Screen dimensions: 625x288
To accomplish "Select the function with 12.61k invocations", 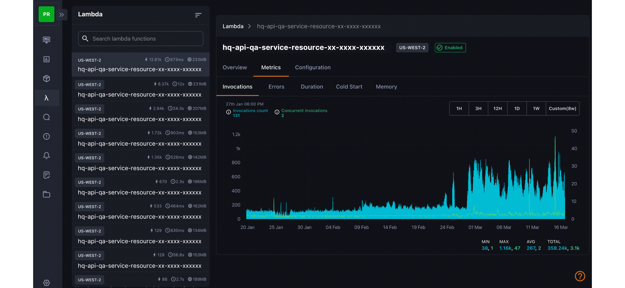I will pos(140,64).
